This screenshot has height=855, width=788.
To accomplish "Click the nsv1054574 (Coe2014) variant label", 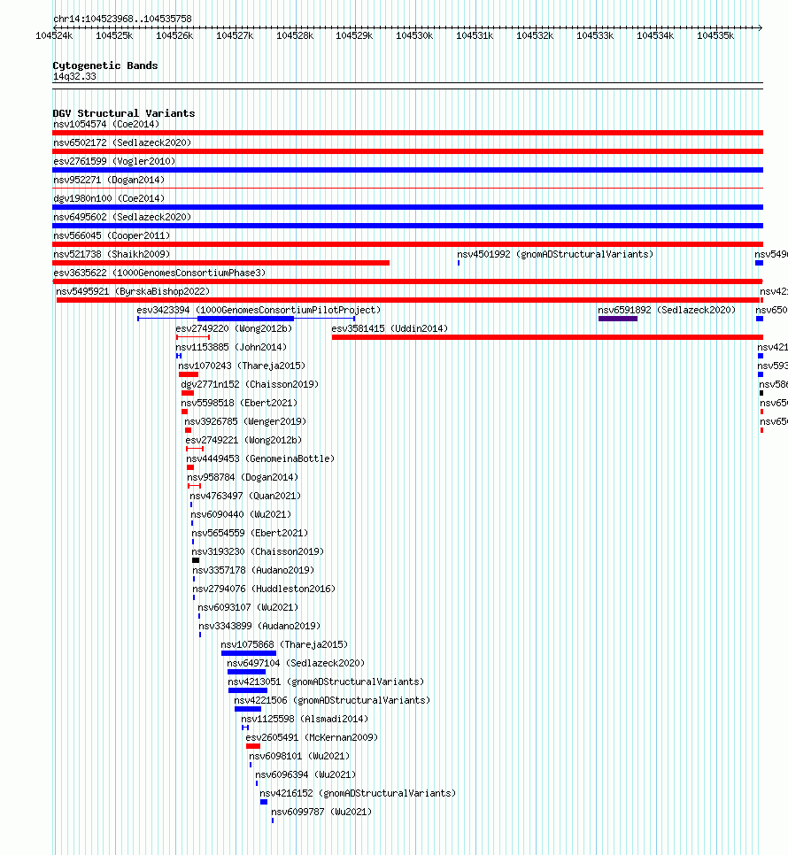I will pos(106,124).
